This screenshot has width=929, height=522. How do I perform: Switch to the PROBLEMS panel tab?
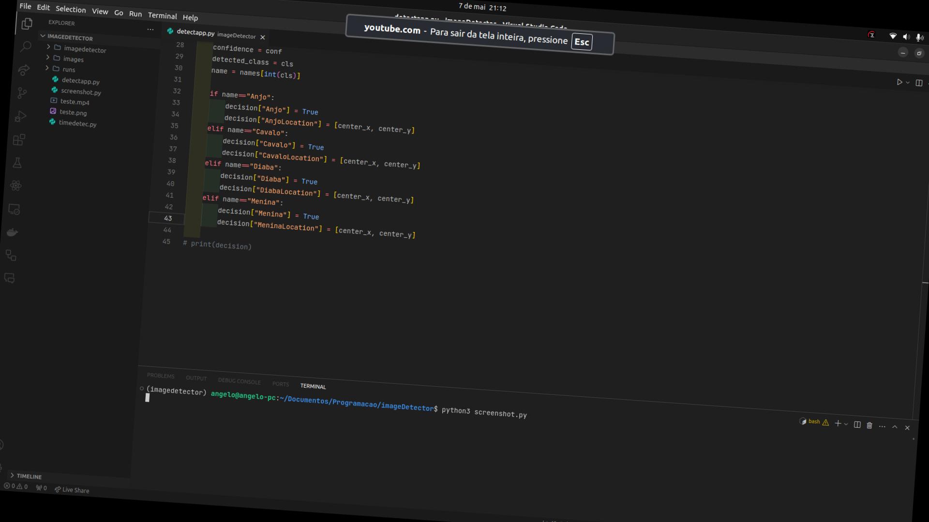(x=161, y=376)
